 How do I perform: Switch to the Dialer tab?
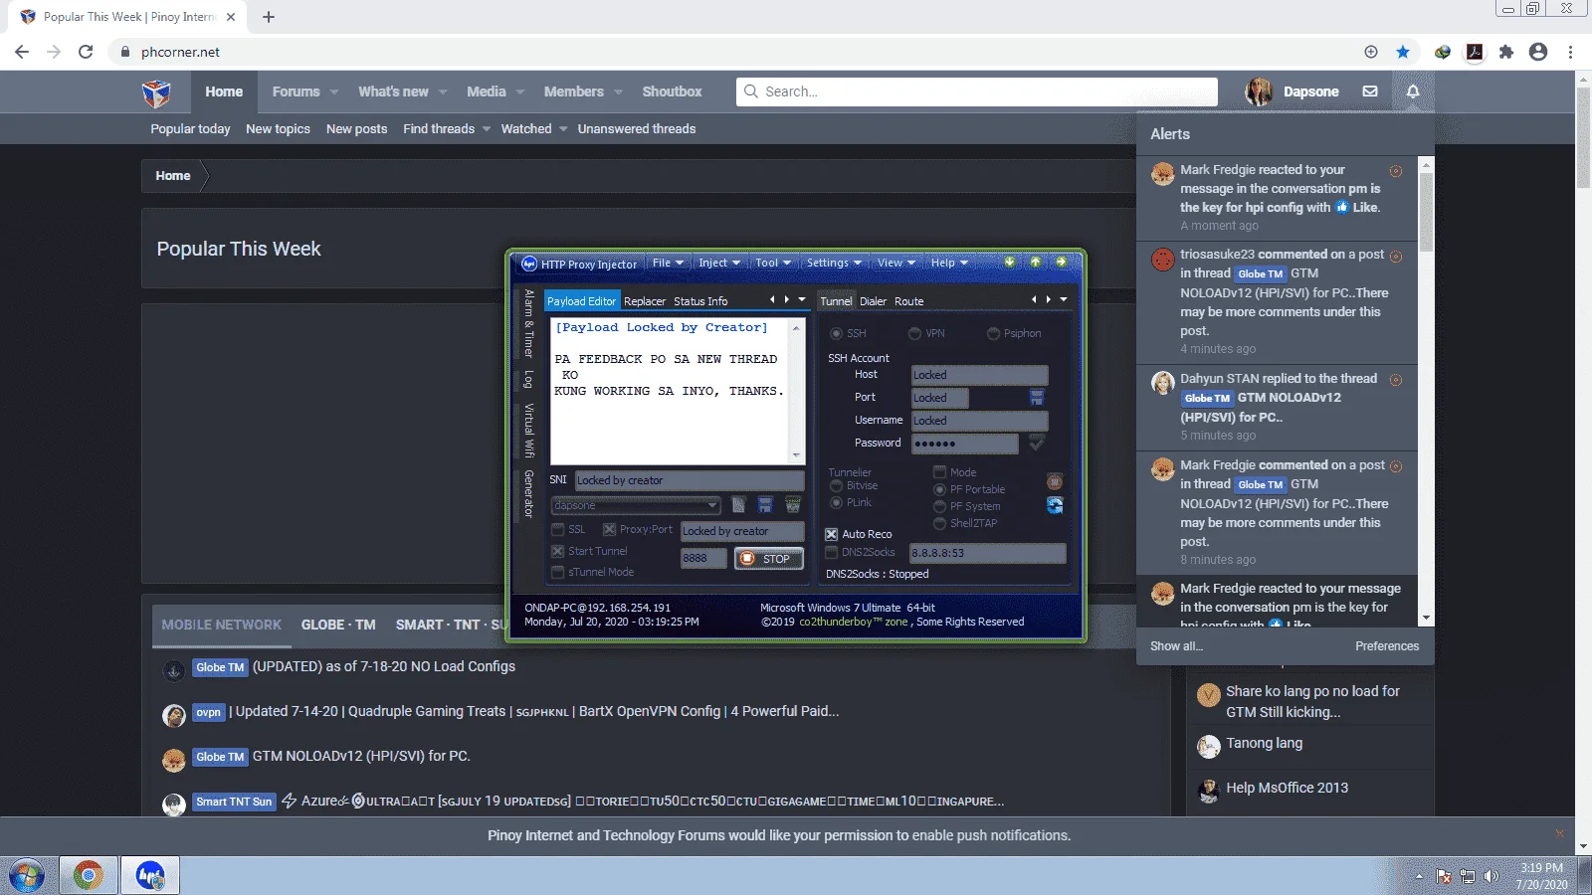pyautogui.click(x=874, y=301)
